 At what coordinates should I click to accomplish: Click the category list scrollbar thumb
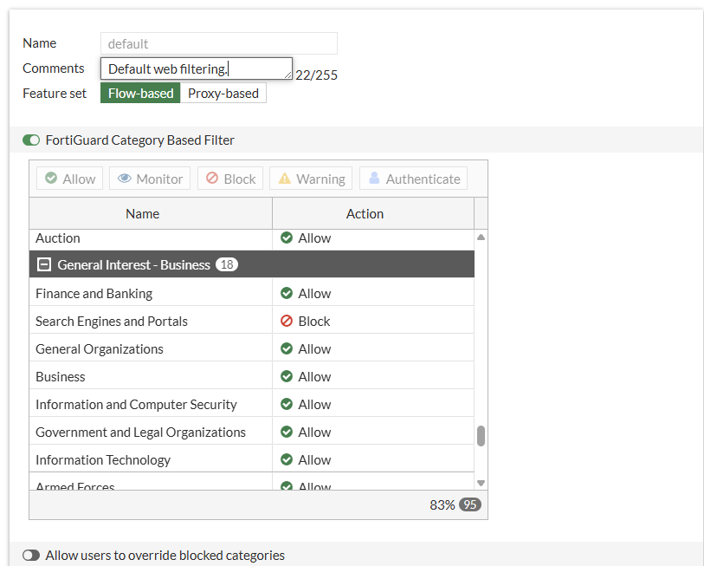(481, 435)
